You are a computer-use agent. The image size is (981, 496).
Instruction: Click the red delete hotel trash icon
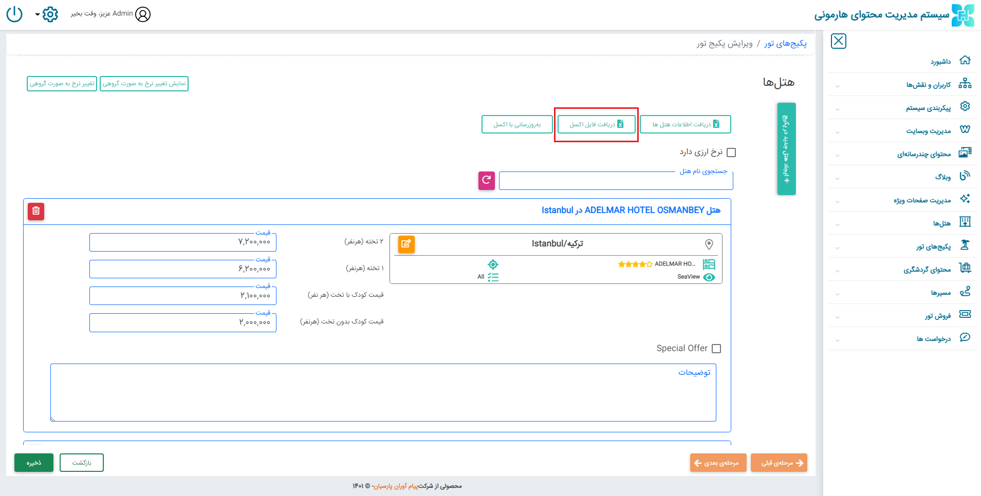[36, 211]
